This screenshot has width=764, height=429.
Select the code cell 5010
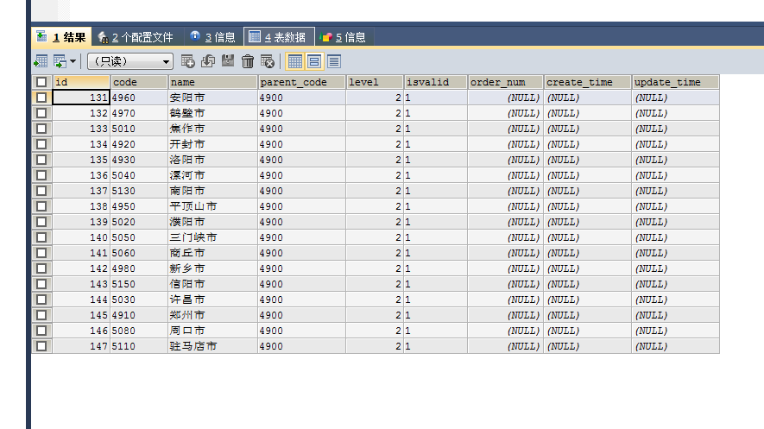(x=139, y=129)
